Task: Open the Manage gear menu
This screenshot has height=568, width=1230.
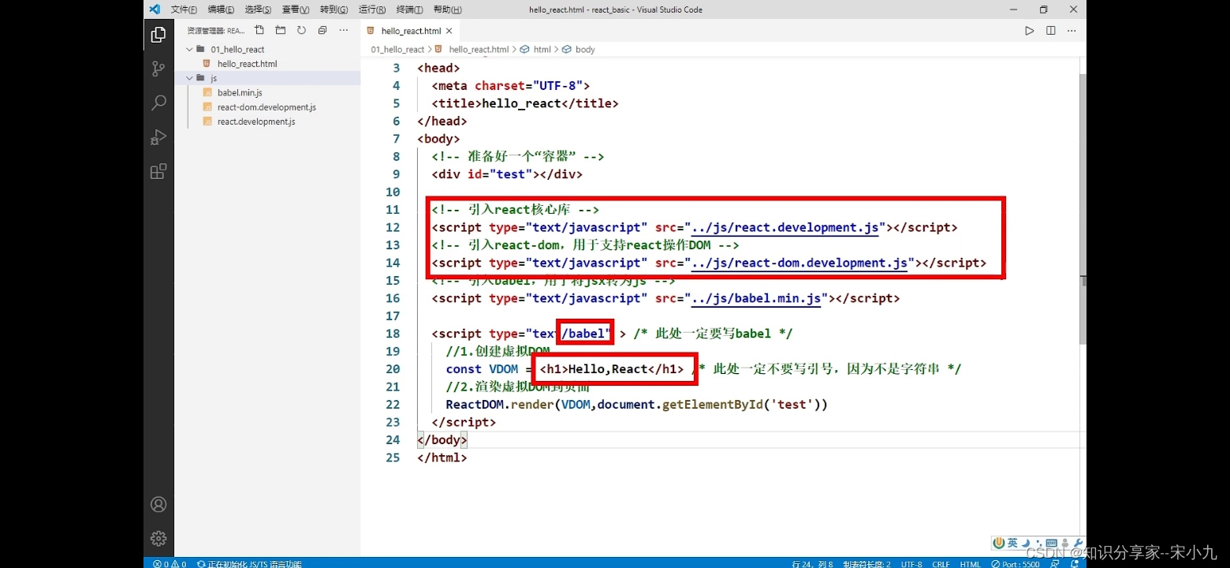Action: (x=158, y=538)
